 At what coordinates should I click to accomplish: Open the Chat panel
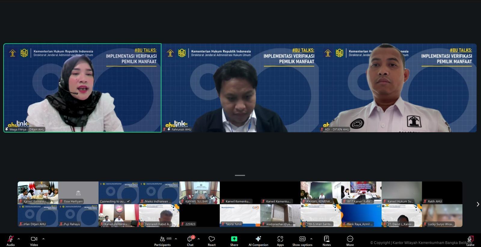190,239
